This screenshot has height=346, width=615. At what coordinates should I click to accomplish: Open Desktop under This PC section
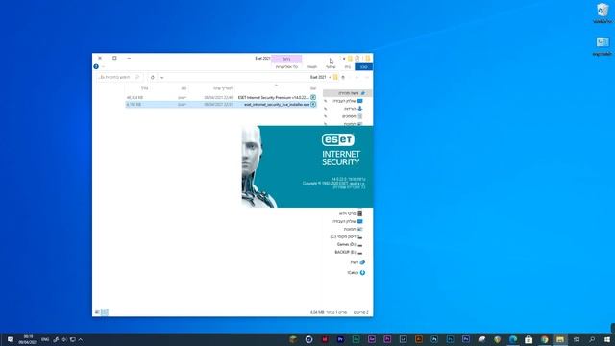point(348,221)
